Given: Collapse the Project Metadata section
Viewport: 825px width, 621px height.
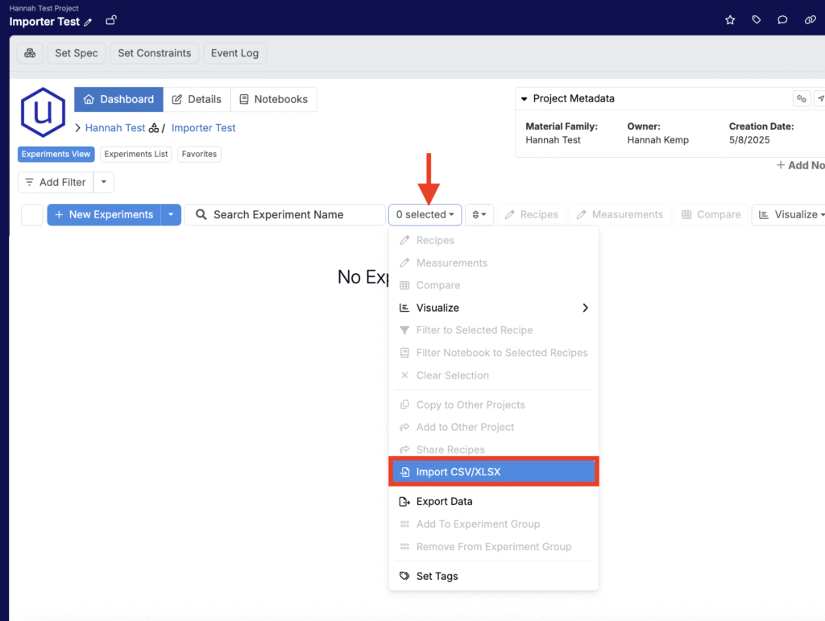Looking at the screenshot, I should [524, 99].
